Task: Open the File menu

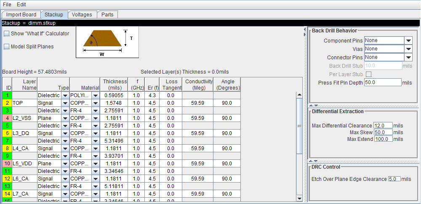Action: [7, 5]
